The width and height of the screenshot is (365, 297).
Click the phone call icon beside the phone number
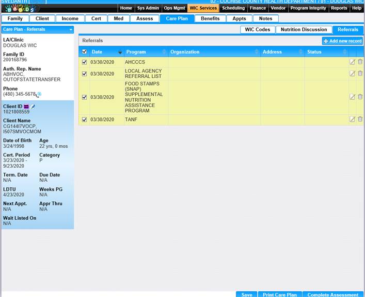pyautogui.click(x=39, y=94)
